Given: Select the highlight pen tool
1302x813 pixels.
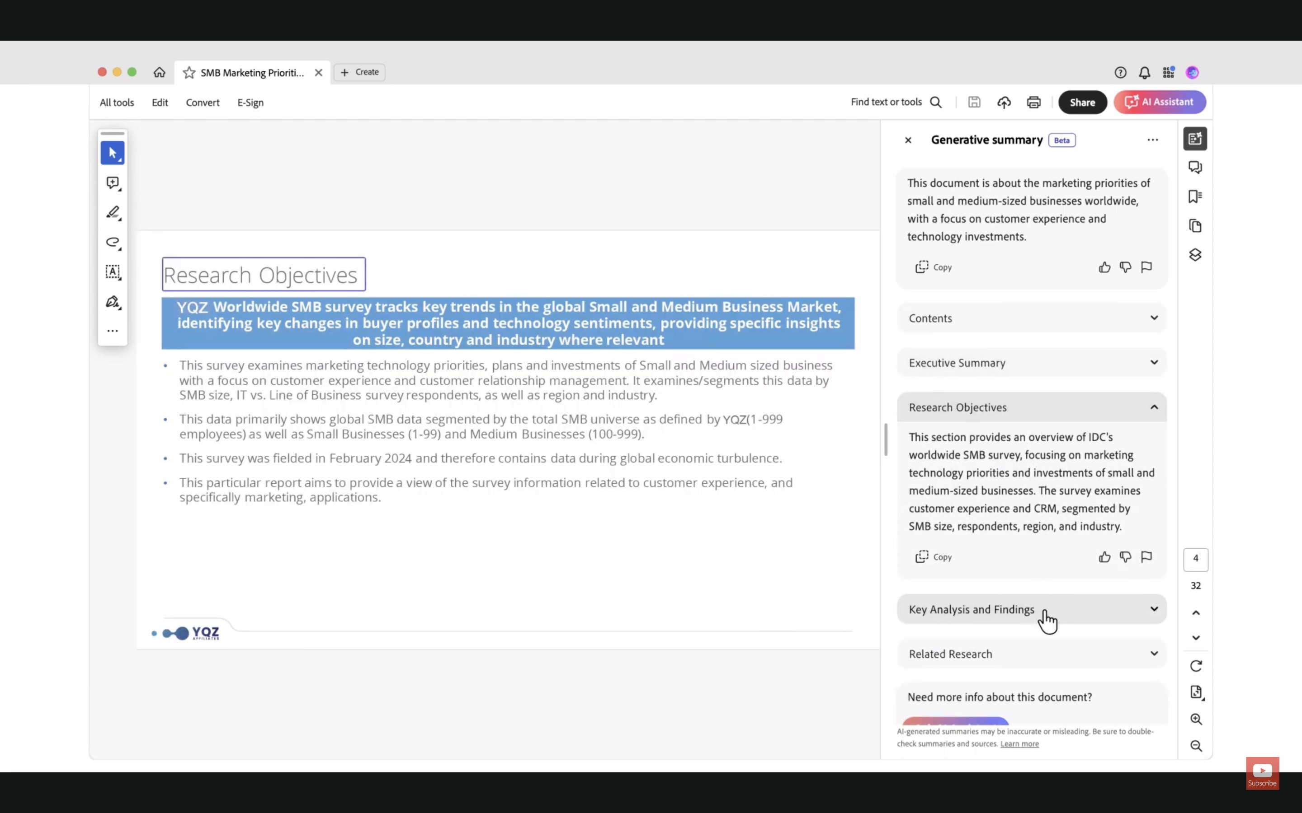Looking at the screenshot, I should [113, 213].
